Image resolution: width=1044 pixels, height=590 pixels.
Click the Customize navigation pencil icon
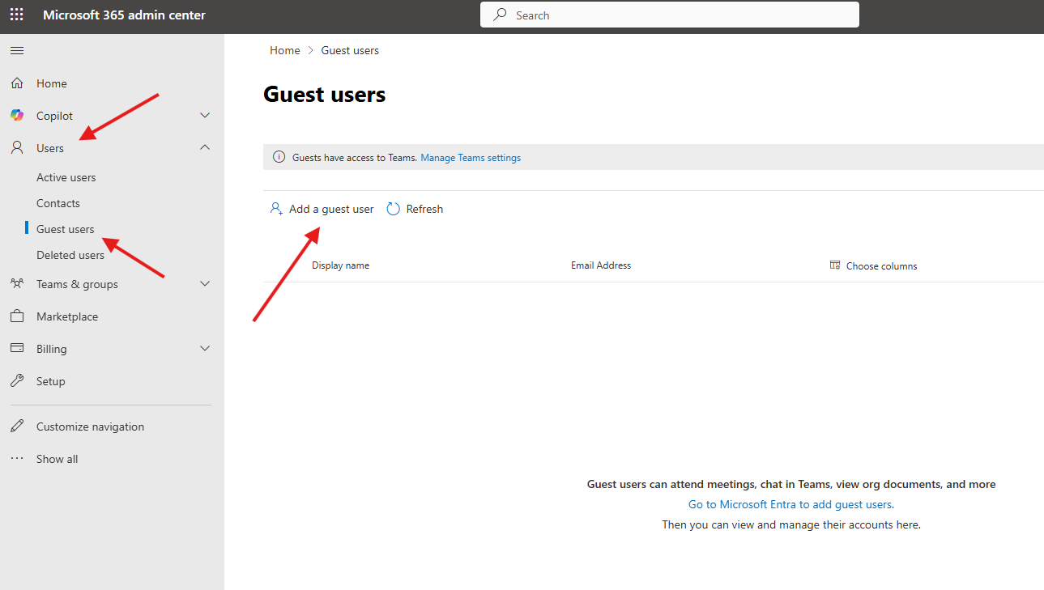click(x=17, y=427)
